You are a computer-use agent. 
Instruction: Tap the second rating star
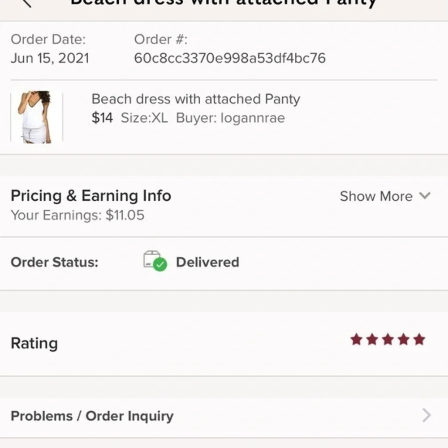pos(373,340)
